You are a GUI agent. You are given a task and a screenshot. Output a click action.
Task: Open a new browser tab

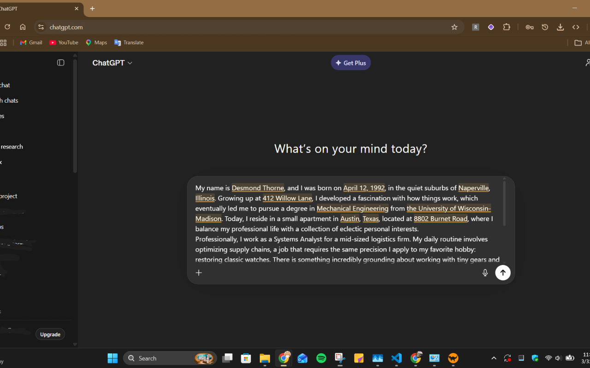tap(92, 8)
